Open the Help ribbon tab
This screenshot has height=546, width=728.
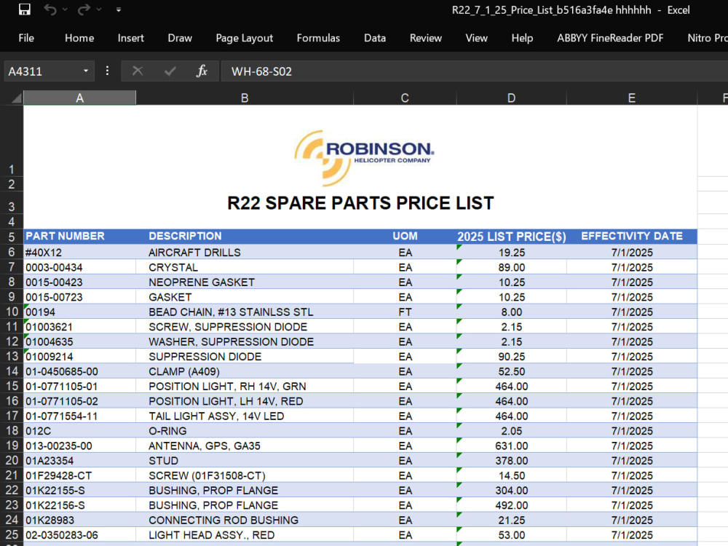[x=522, y=38]
